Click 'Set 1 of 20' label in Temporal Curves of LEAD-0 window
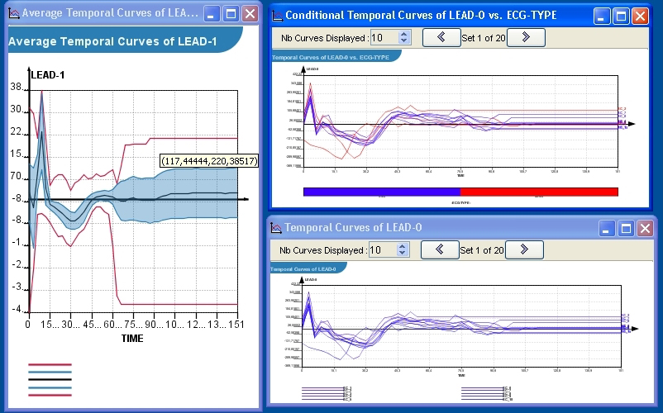Viewport: 663px width, 413px height. 482,250
